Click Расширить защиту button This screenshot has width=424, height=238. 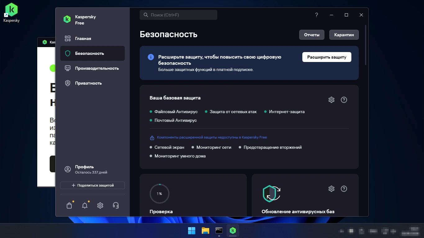tap(327, 57)
